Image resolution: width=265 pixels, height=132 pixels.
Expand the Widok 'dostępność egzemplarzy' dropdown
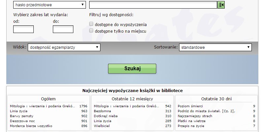click(64, 48)
